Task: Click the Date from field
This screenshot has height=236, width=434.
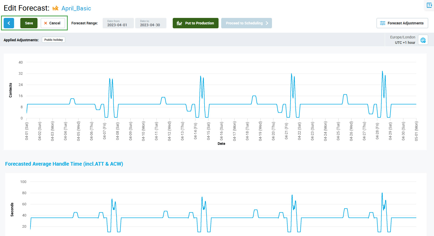Action: point(118,23)
